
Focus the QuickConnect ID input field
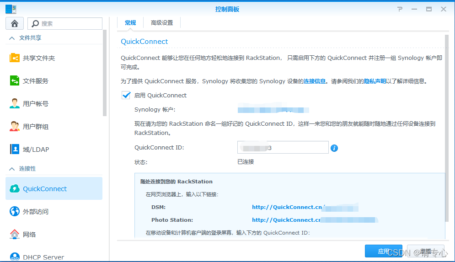click(283, 147)
